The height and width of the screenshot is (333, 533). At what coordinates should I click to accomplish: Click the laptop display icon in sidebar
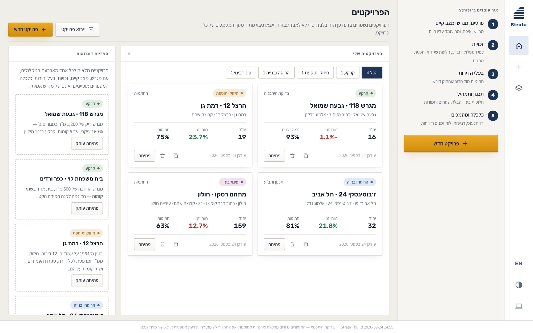[519, 306]
